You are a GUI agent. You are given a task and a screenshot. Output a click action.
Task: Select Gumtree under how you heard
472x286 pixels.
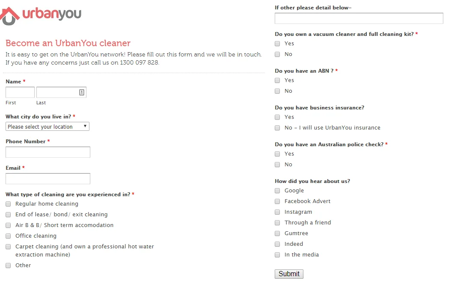click(x=277, y=233)
